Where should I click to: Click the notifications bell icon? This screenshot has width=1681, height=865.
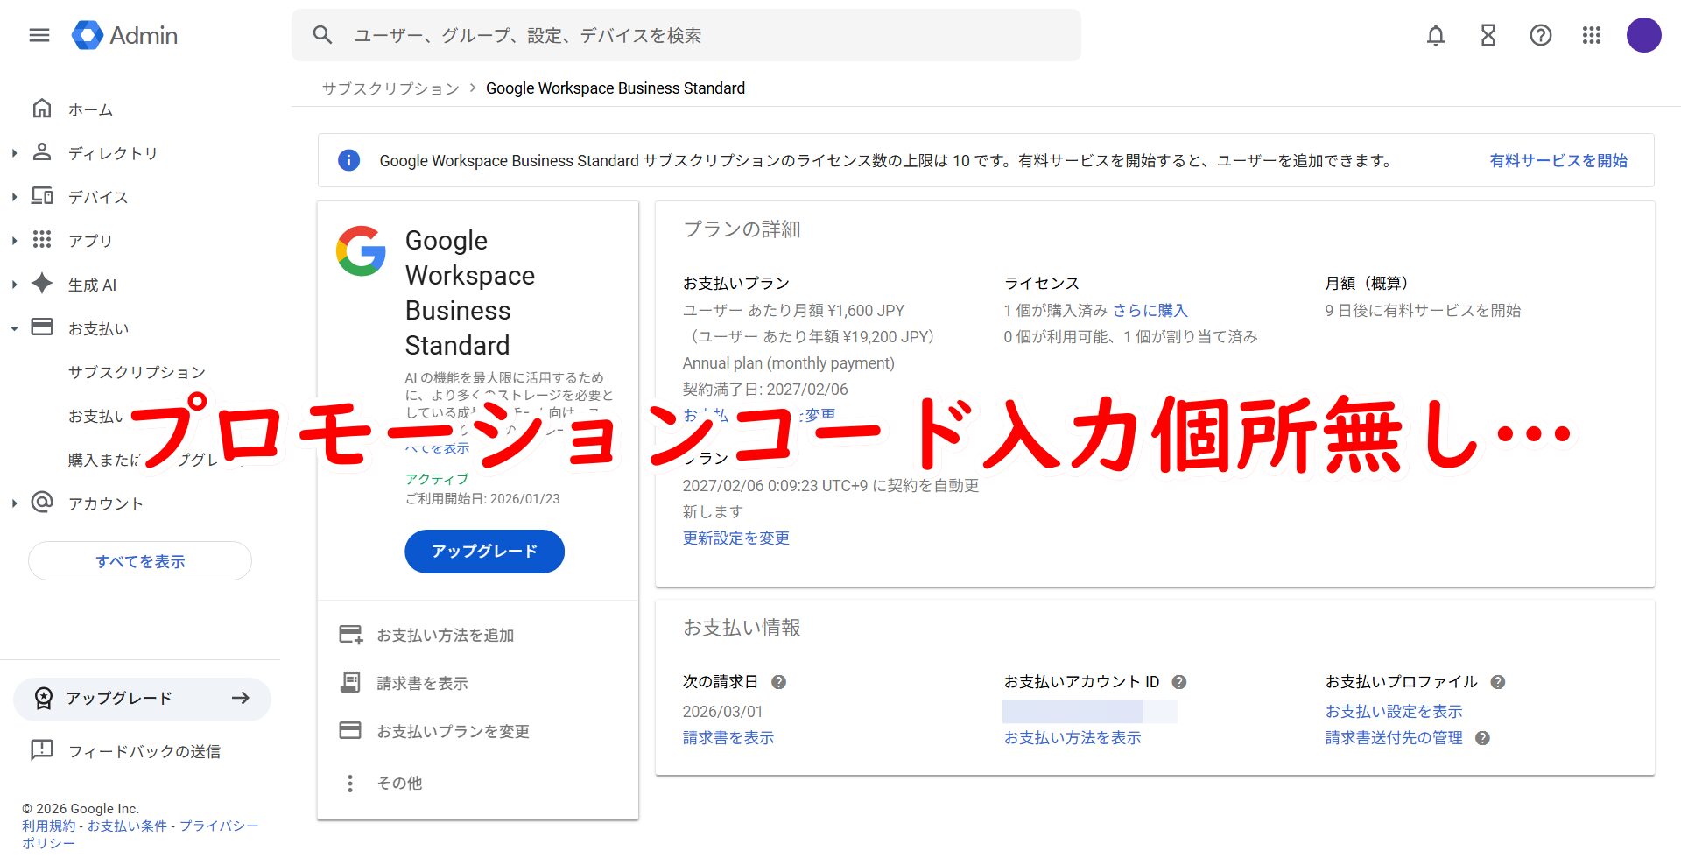click(x=1436, y=35)
